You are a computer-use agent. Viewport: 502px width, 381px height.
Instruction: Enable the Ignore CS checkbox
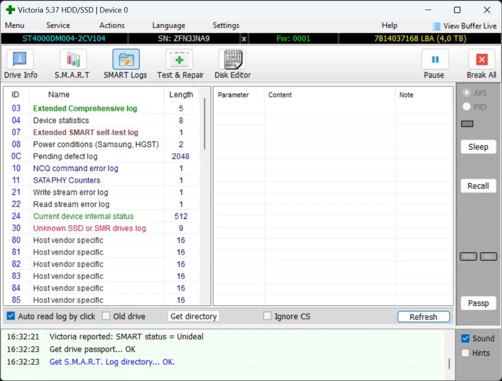(268, 316)
